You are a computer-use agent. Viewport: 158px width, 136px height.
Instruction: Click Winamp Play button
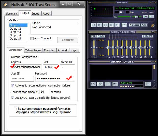[100, 25]
